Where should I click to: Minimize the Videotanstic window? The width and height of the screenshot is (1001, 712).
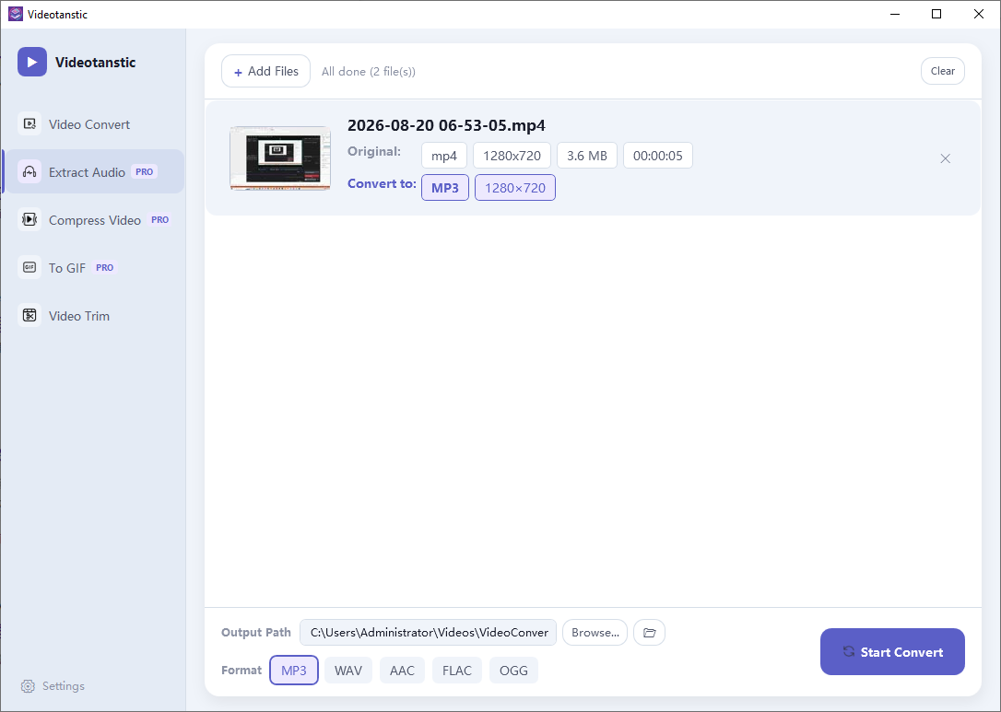895,14
